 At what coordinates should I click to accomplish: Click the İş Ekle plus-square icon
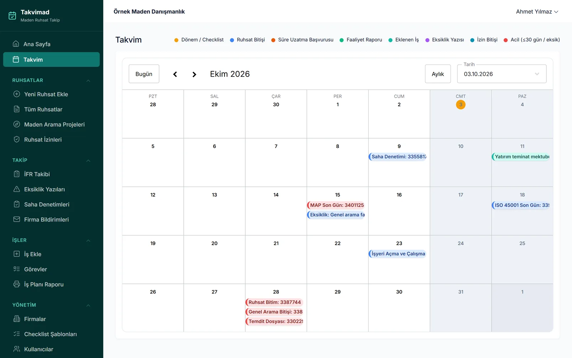(16, 254)
